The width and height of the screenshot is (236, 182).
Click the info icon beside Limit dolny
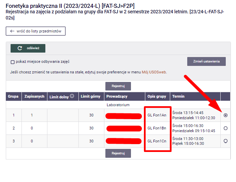pyautogui.click(x=72, y=96)
